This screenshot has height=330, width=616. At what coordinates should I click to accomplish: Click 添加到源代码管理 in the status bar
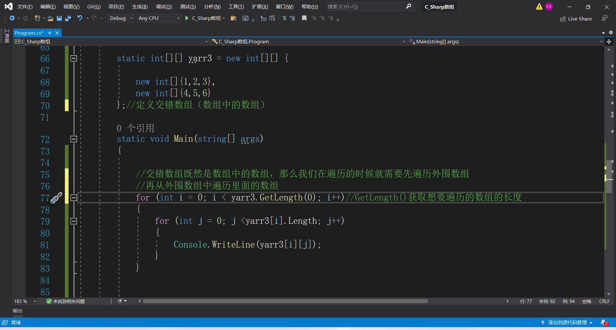click(x=567, y=323)
